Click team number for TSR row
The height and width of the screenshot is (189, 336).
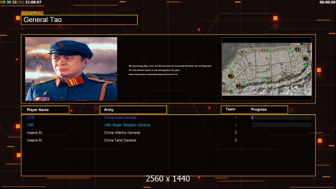[235, 125]
